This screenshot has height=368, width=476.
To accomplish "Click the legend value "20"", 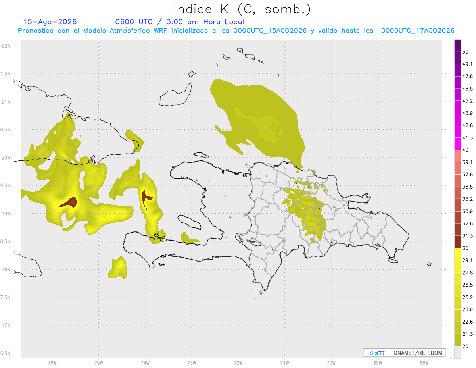I will coord(466,347).
